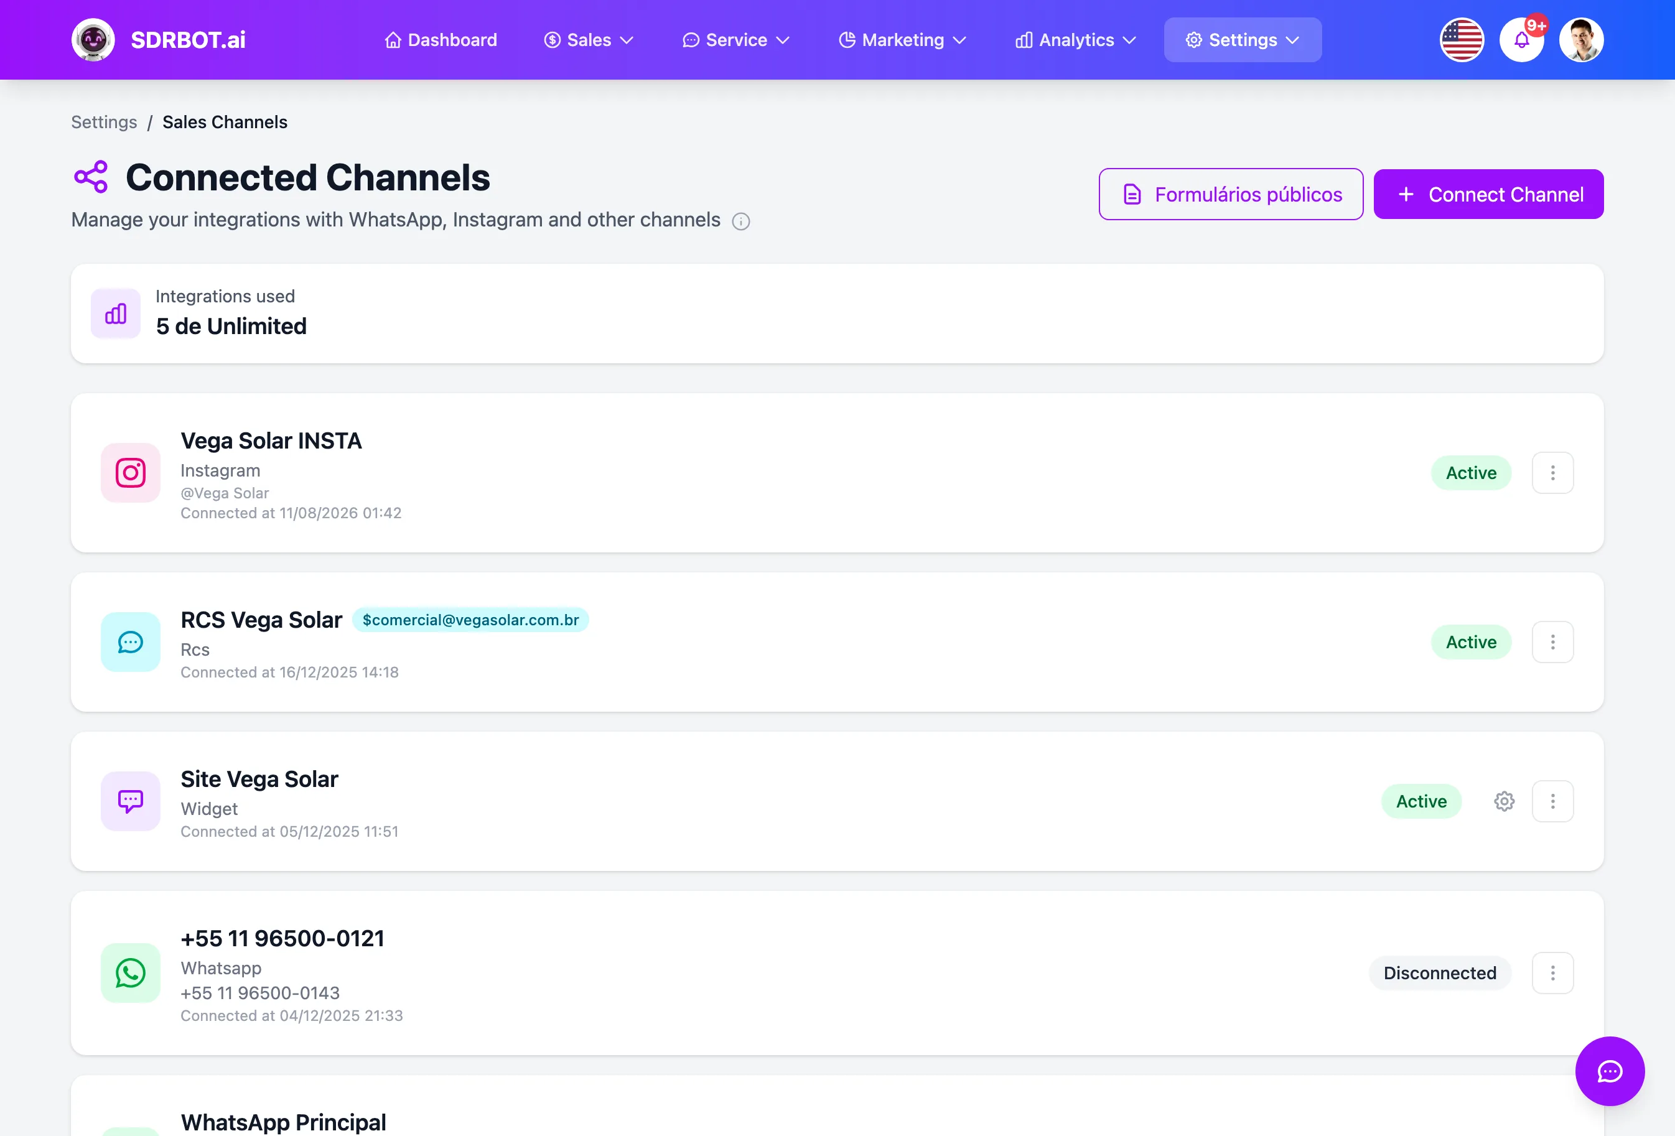Click the Integrations used bar chart icon
The image size is (1675, 1136).
(115, 314)
